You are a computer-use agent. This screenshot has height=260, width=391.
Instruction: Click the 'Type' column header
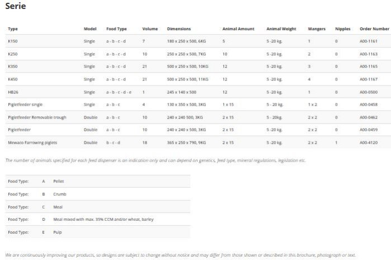click(x=13, y=29)
